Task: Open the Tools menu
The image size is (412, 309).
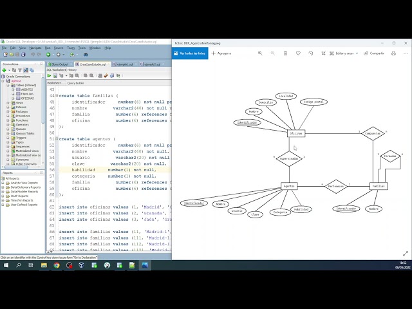Action: pos(82,48)
